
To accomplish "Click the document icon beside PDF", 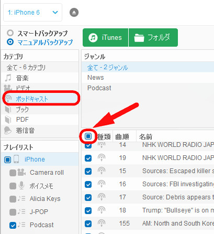I will pyautogui.click(x=8, y=120).
